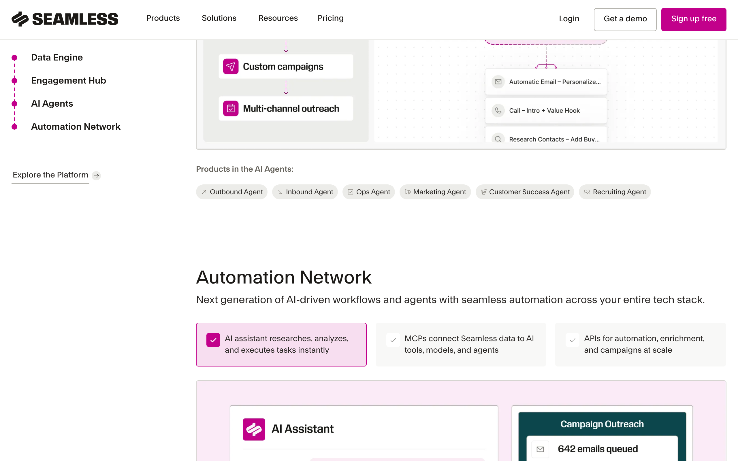Viewport: 738px width, 461px height.
Task: Click the AI Agents timeline dot
Action: pos(14,104)
